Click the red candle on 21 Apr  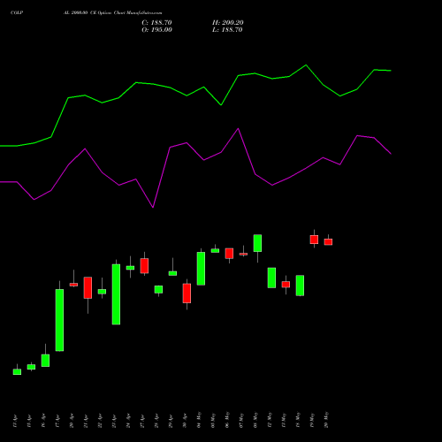click(88, 287)
